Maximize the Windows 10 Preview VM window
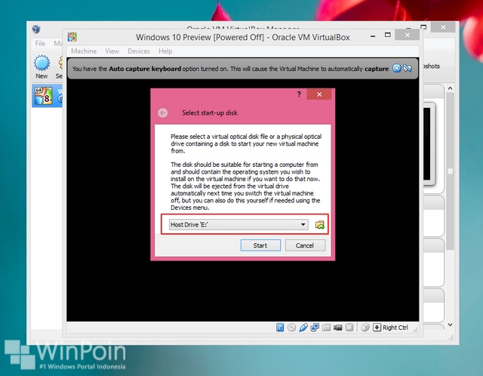Viewport: 483px width, 376px height. [x=387, y=35]
